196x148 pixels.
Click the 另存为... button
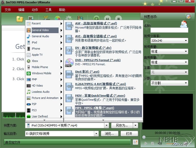tap(122, 125)
